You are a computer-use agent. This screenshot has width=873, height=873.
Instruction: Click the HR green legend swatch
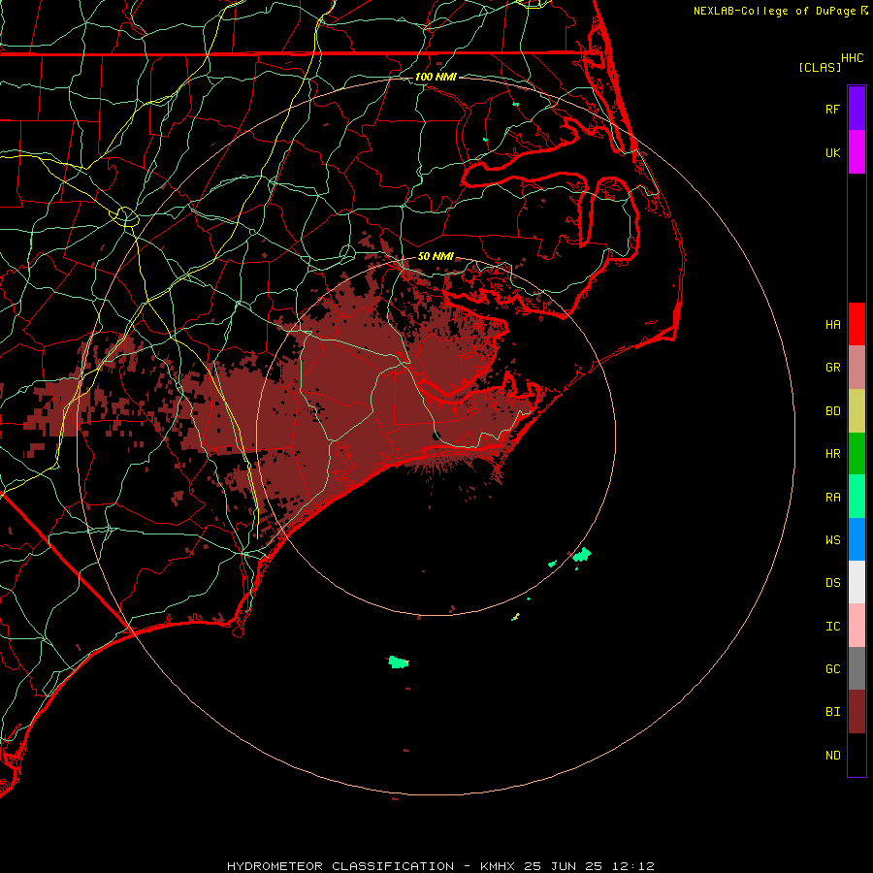tap(857, 453)
